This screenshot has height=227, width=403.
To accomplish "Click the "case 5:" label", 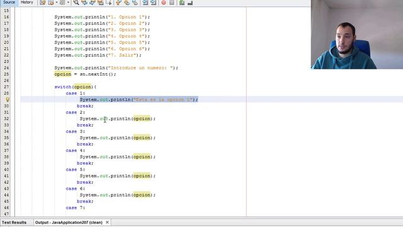I will 76,170.
